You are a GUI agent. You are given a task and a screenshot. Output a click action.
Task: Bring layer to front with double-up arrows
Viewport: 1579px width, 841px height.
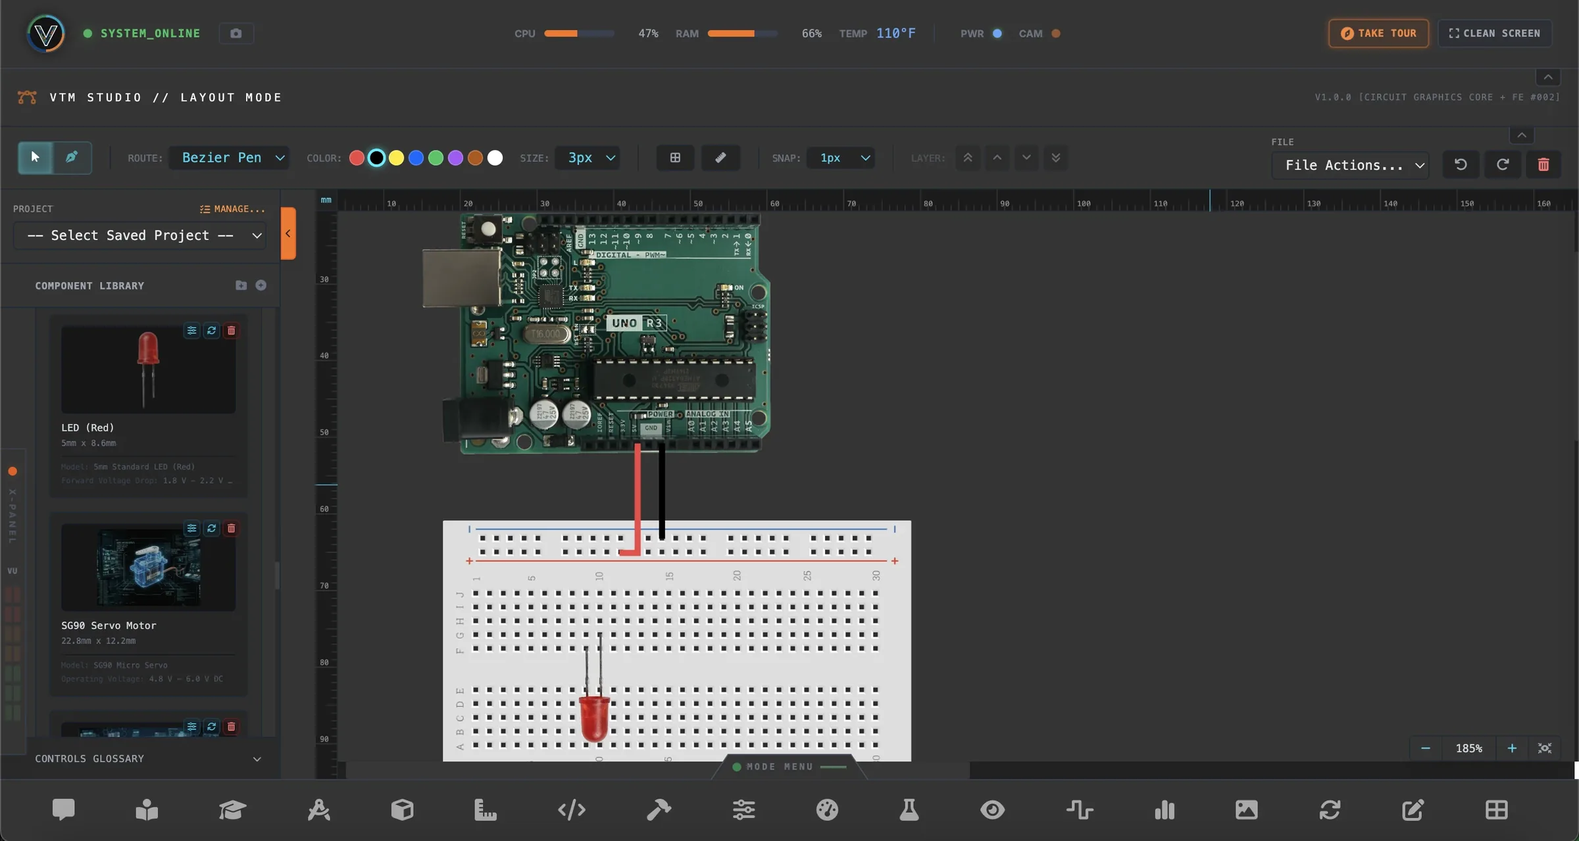pos(968,158)
